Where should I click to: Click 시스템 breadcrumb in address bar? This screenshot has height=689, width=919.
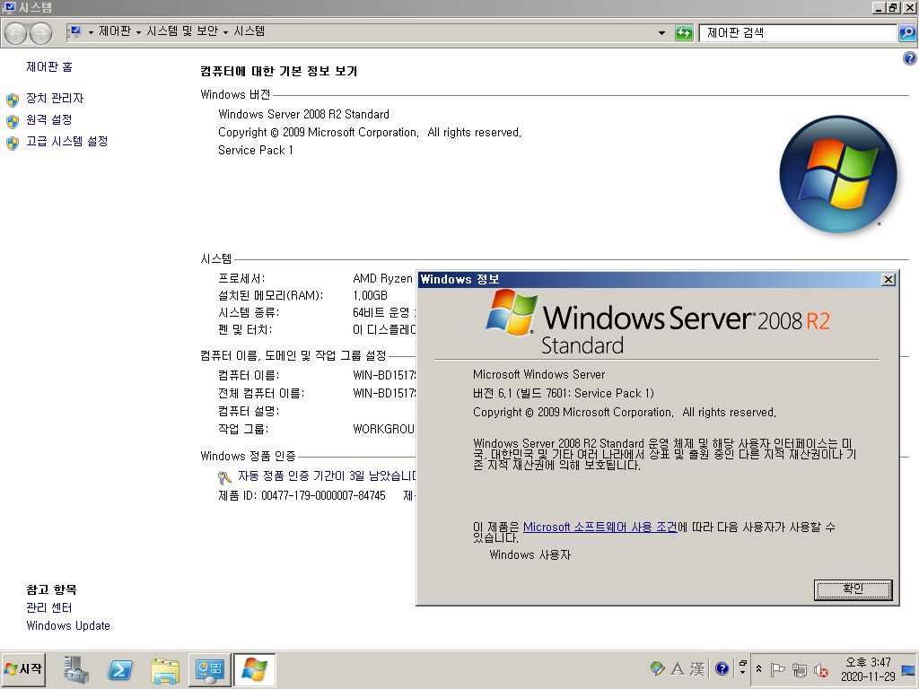tap(249, 31)
